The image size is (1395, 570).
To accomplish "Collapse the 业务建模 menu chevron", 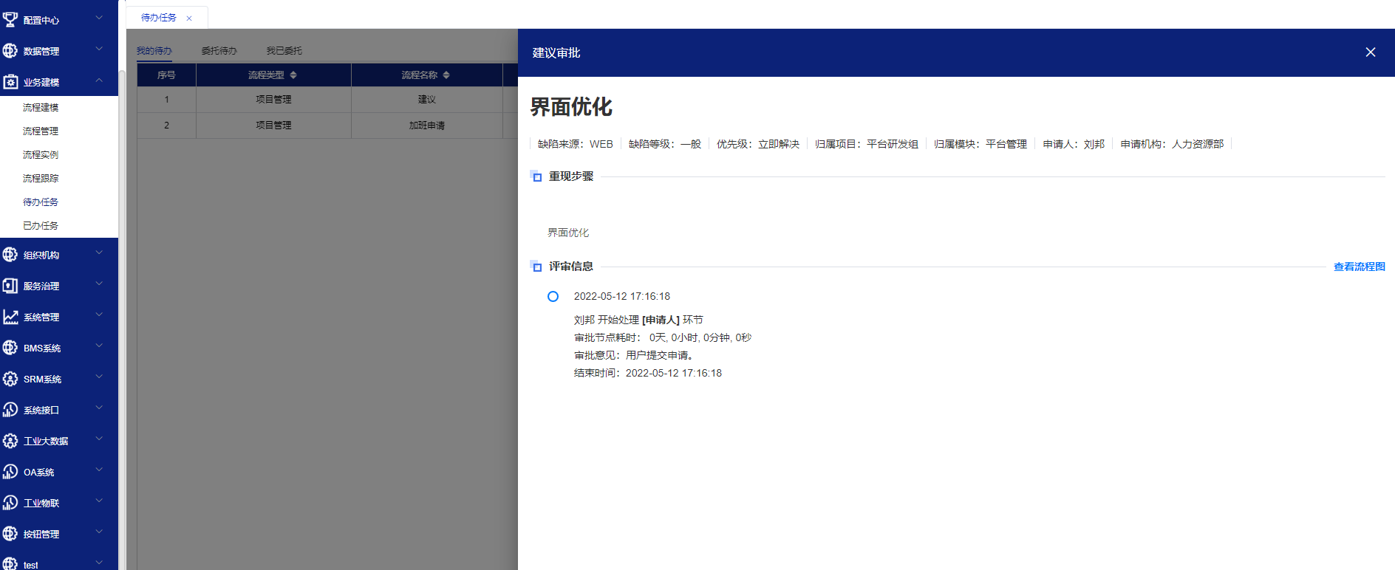I will [x=99, y=80].
